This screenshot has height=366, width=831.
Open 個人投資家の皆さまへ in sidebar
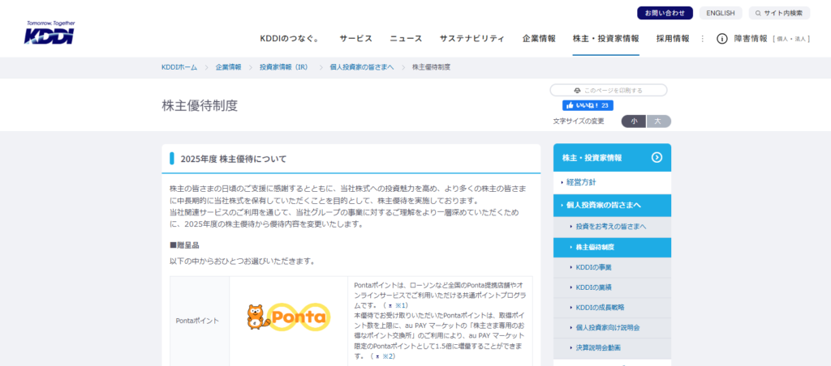612,205
